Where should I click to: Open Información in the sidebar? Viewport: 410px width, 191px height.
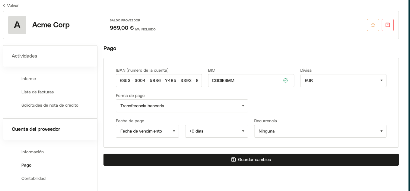[33, 152]
